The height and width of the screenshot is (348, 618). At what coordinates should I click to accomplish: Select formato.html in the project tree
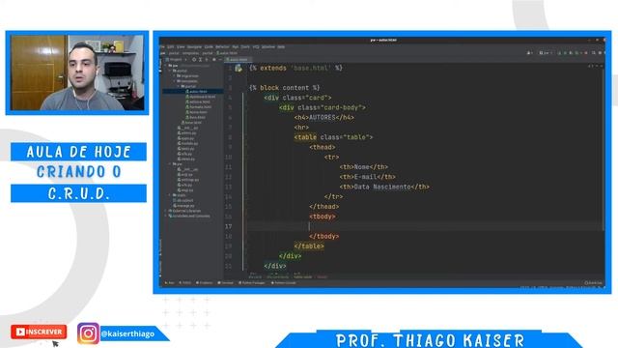tap(198, 106)
